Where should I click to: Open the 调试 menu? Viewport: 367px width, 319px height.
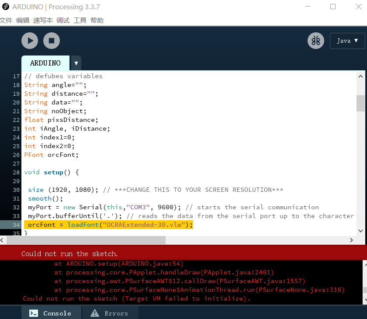63,21
